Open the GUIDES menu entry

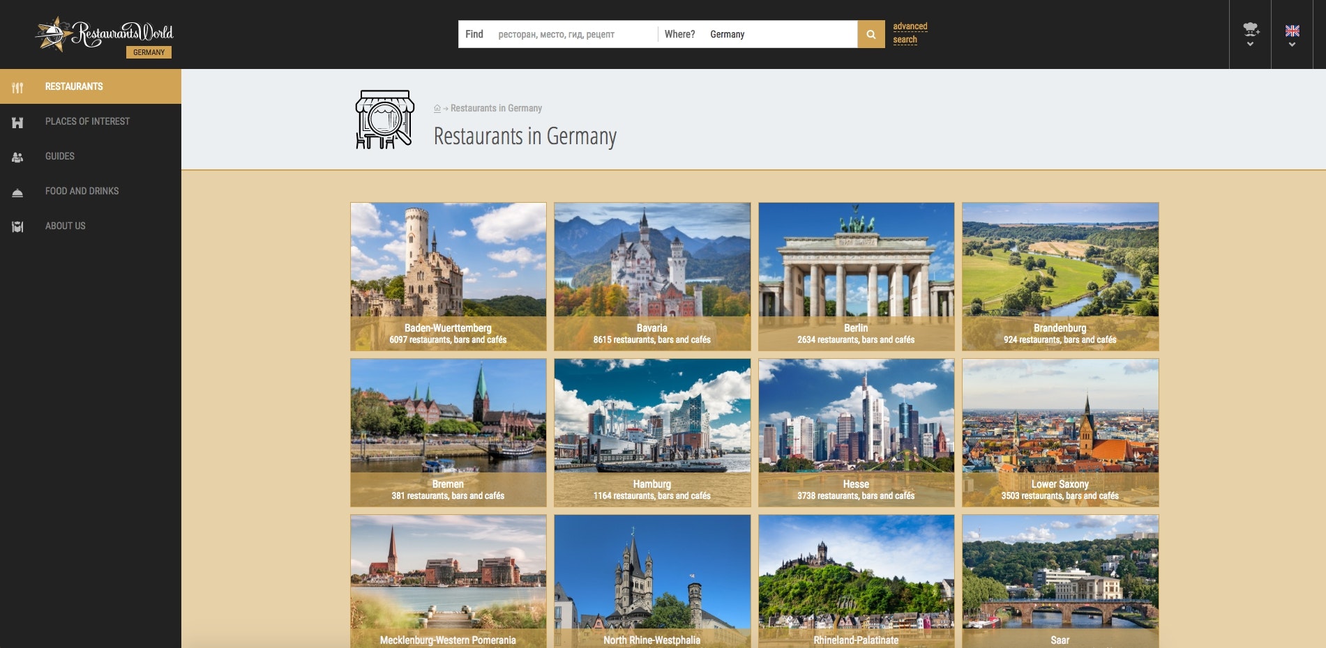59,156
